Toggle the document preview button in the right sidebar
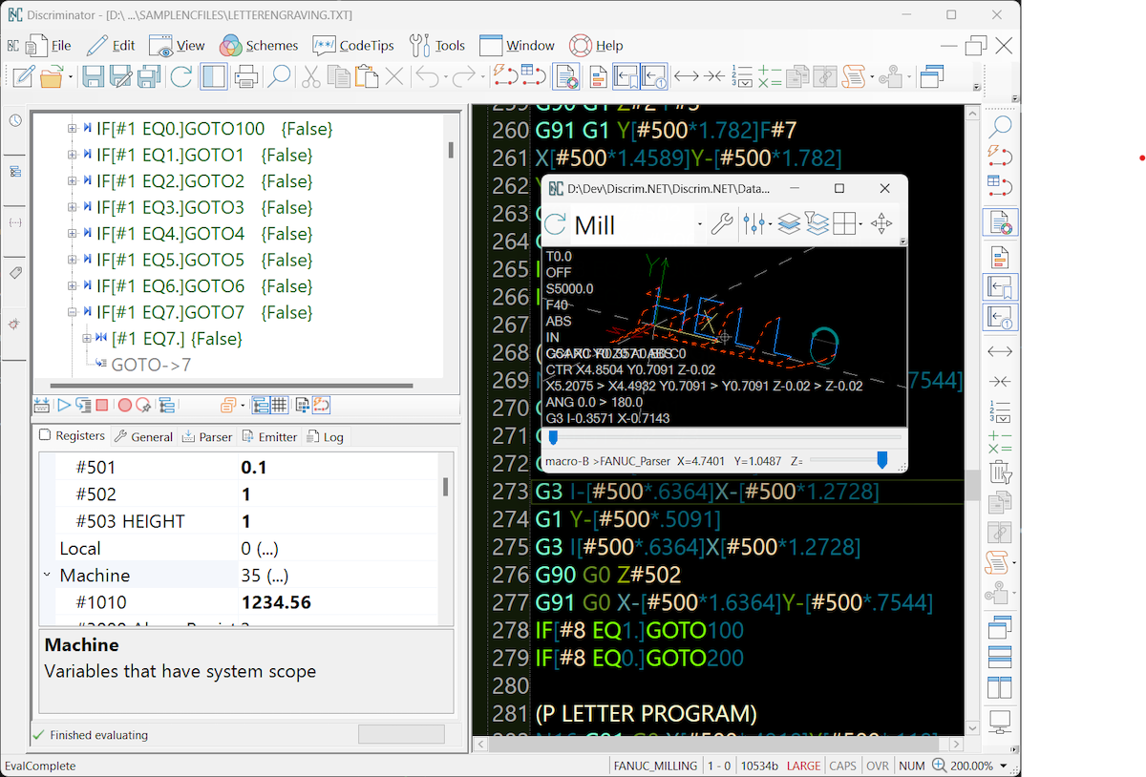The image size is (1146, 777). click(x=1000, y=222)
